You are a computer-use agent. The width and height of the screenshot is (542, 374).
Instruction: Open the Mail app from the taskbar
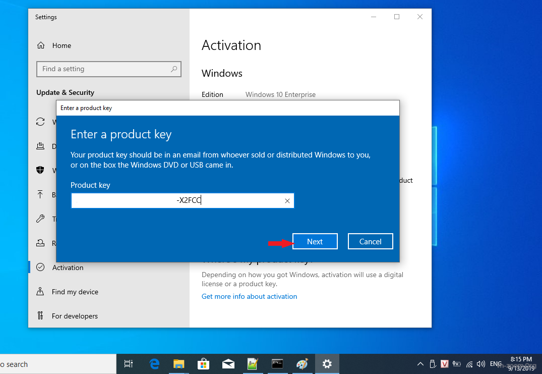click(x=228, y=364)
